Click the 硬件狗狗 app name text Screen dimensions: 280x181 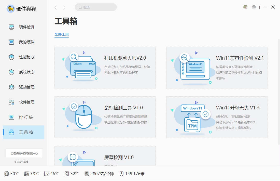pos(26,9)
